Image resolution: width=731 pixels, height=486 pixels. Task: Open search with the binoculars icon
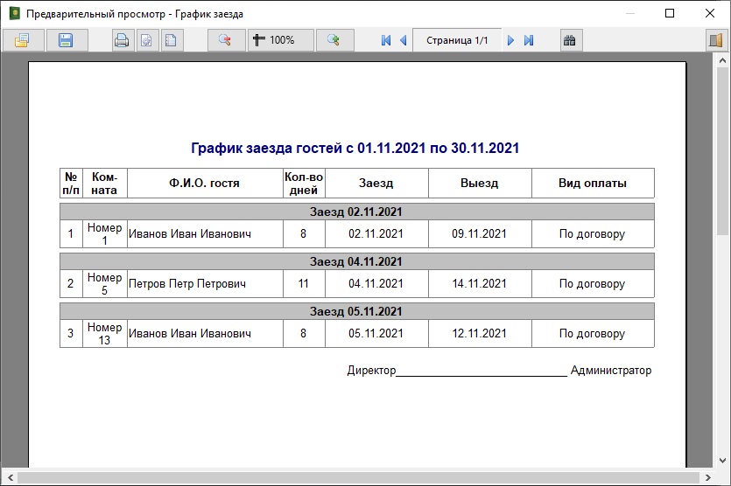point(571,40)
